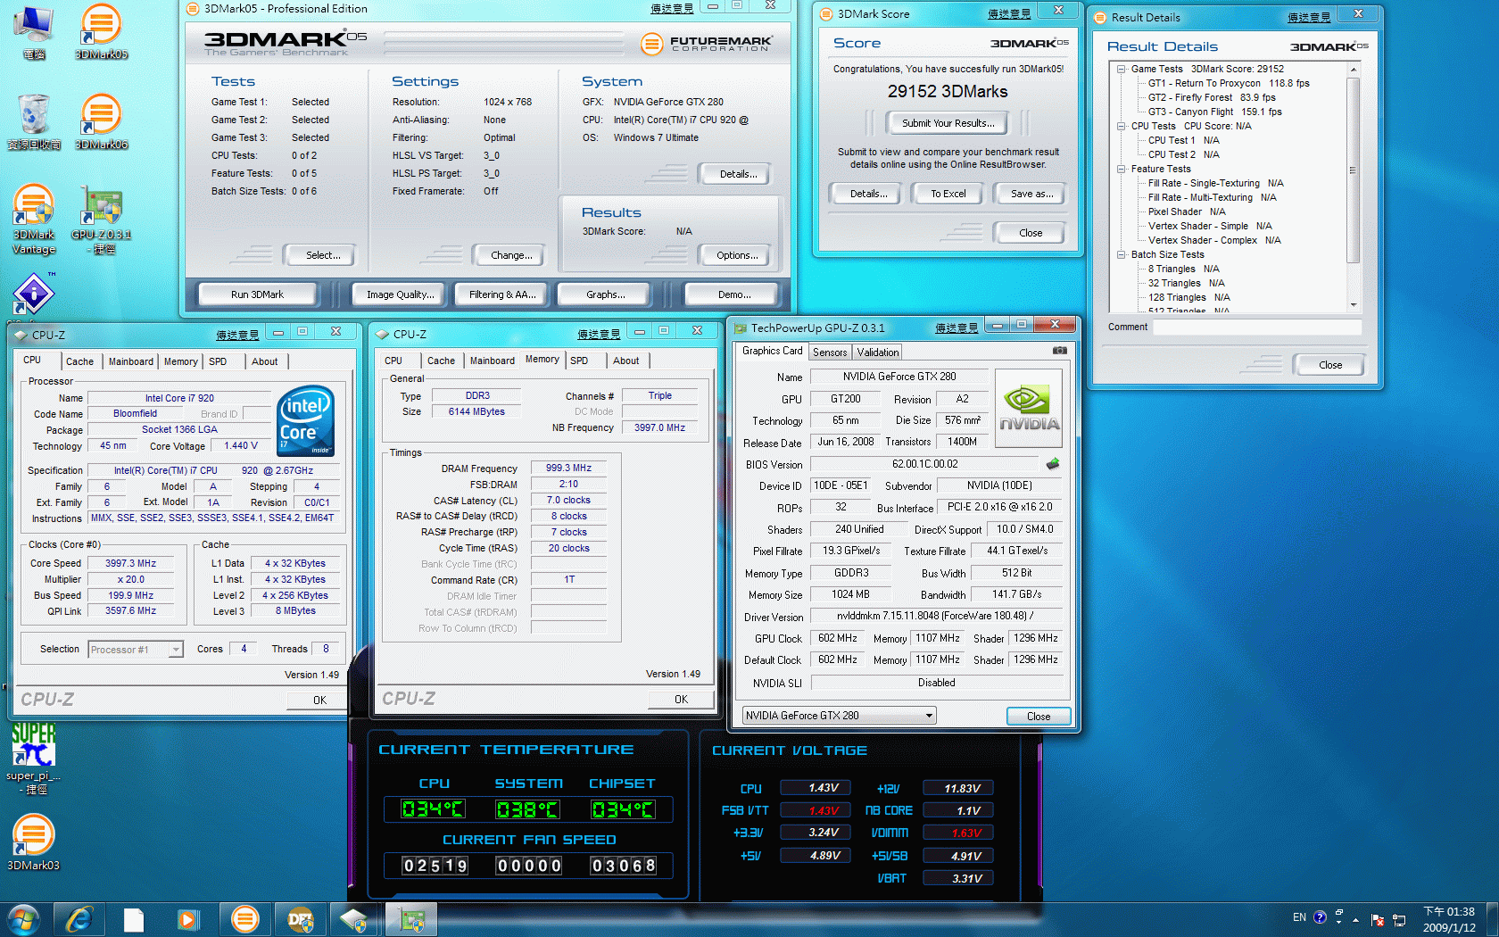The height and width of the screenshot is (937, 1499).
Task: Open the 3DMark05 desktop shortcut
Action: [x=101, y=32]
